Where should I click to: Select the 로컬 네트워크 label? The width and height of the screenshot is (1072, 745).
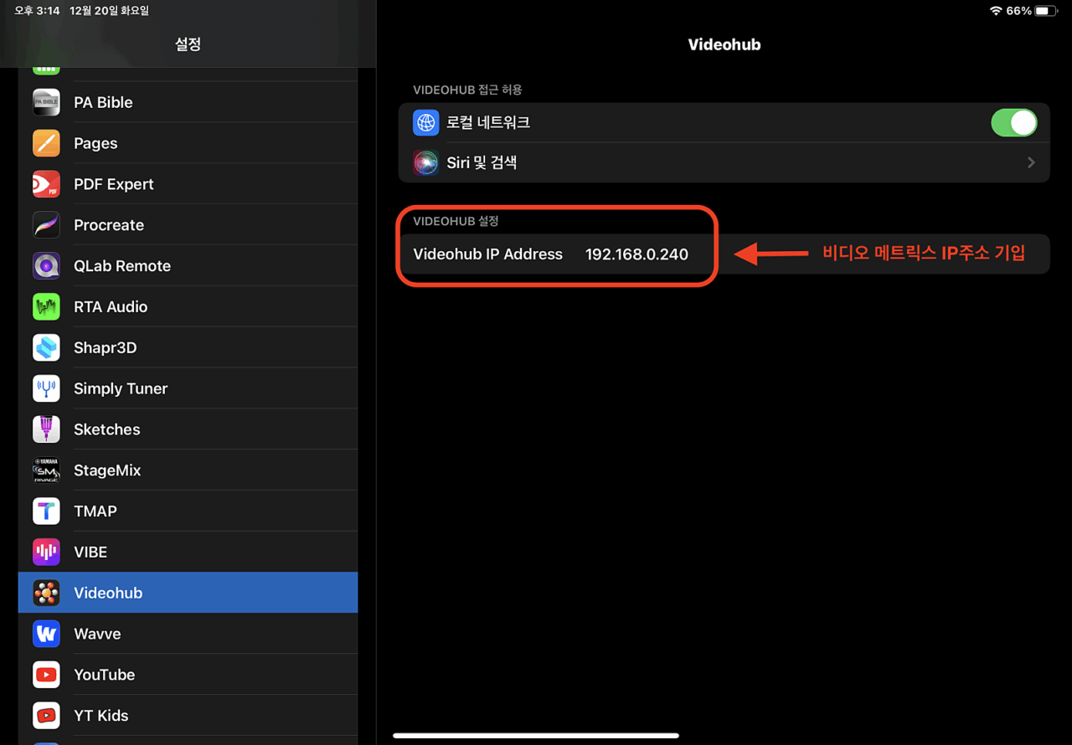pyautogui.click(x=488, y=123)
